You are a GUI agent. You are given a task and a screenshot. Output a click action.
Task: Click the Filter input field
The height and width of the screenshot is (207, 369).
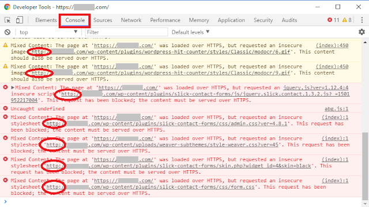[x=126, y=32]
